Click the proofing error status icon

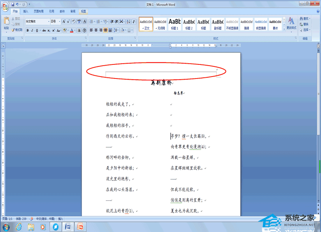(x=31, y=219)
